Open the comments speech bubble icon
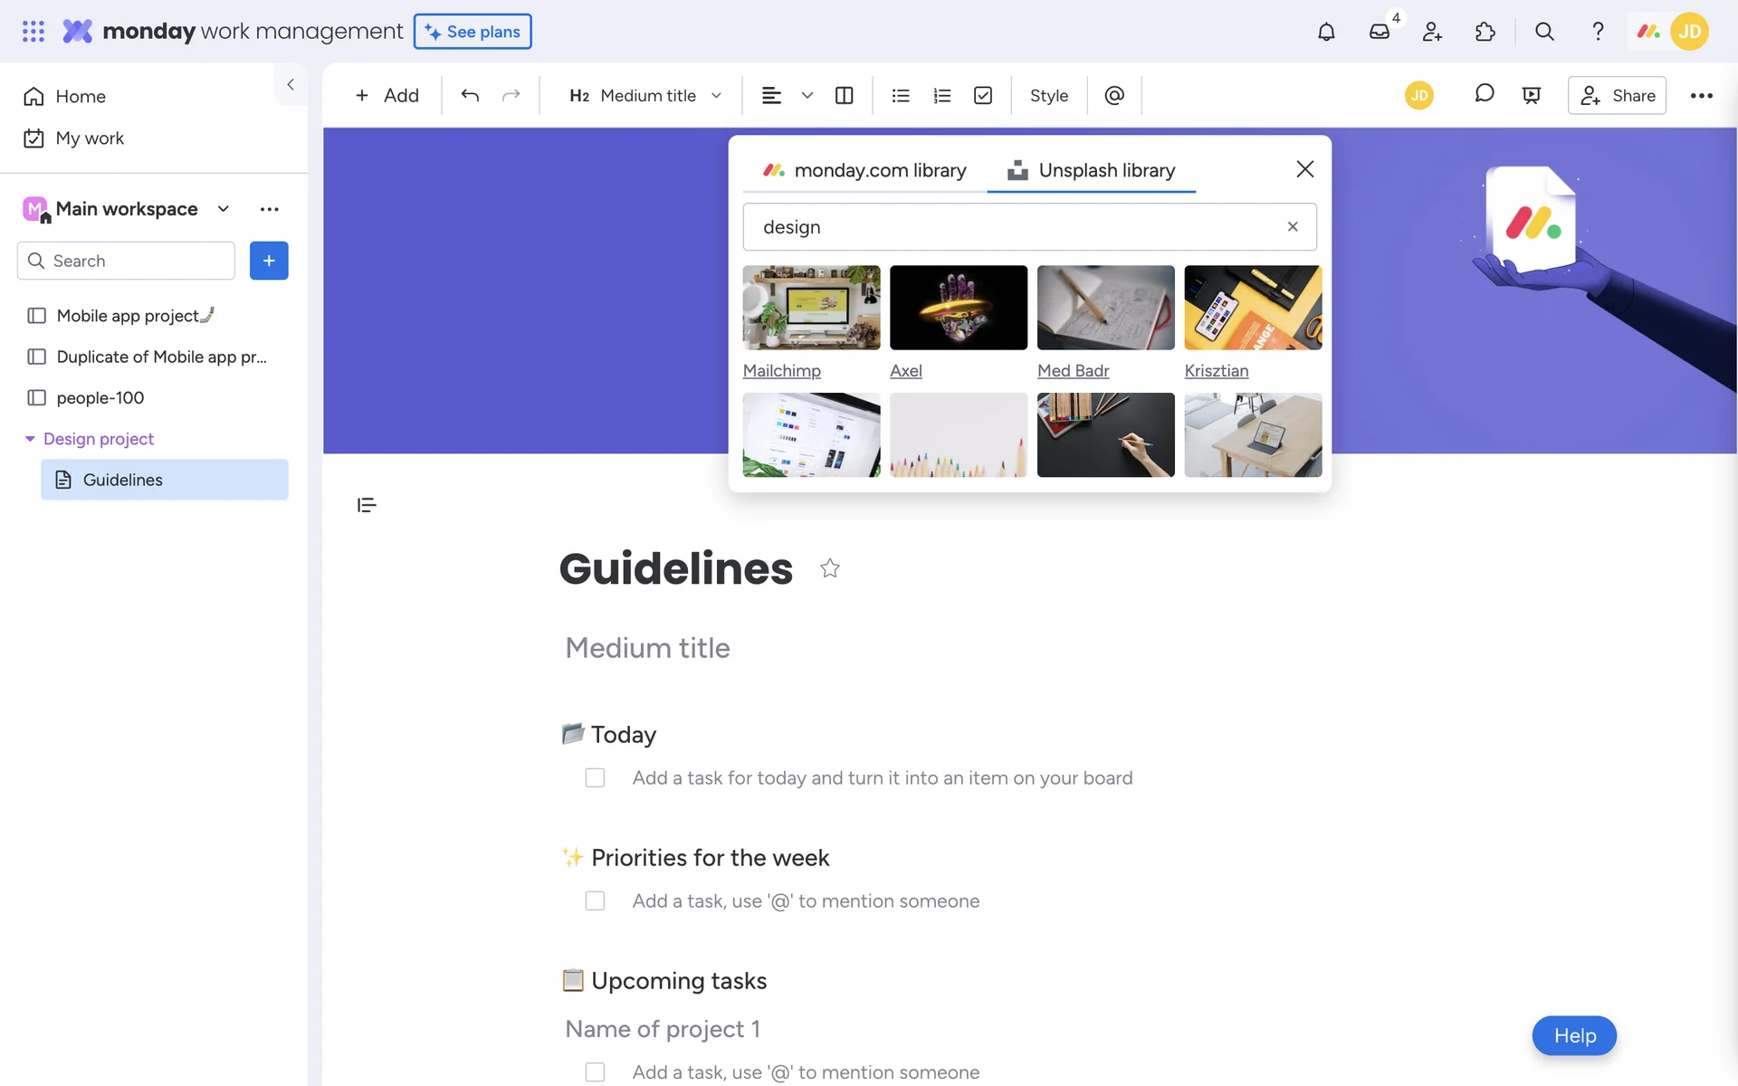1738x1086 pixels. (x=1484, y=94)
